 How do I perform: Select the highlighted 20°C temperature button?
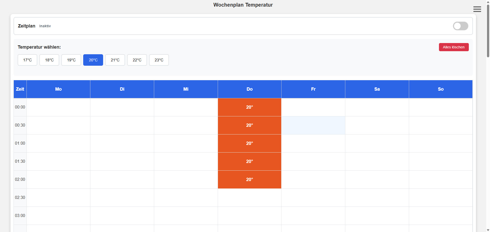93,60
